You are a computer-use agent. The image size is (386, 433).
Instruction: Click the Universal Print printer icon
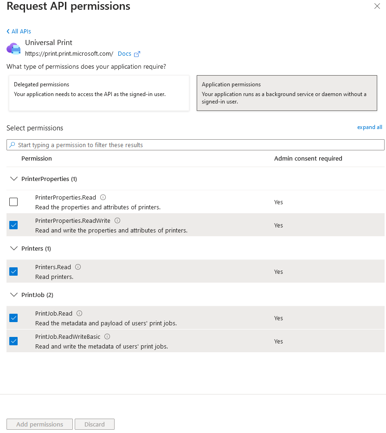coord(13,48)
